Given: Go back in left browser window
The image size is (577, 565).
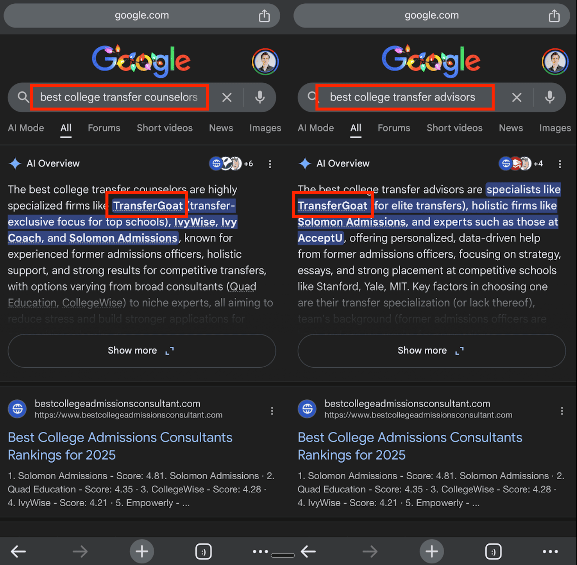Looking at the screenshot, I should 18,552.
